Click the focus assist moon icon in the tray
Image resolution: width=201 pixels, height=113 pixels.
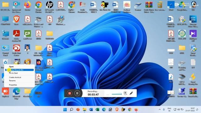click(x=197, y=110)
